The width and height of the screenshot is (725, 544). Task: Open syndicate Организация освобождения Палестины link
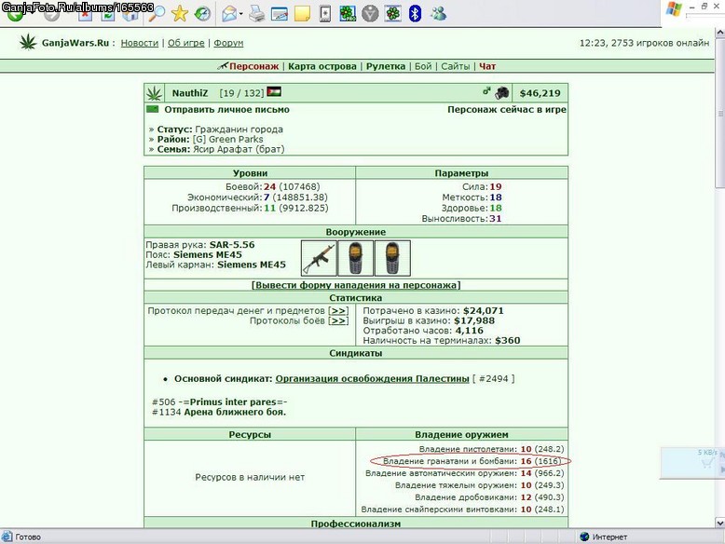tap(372, 378)
